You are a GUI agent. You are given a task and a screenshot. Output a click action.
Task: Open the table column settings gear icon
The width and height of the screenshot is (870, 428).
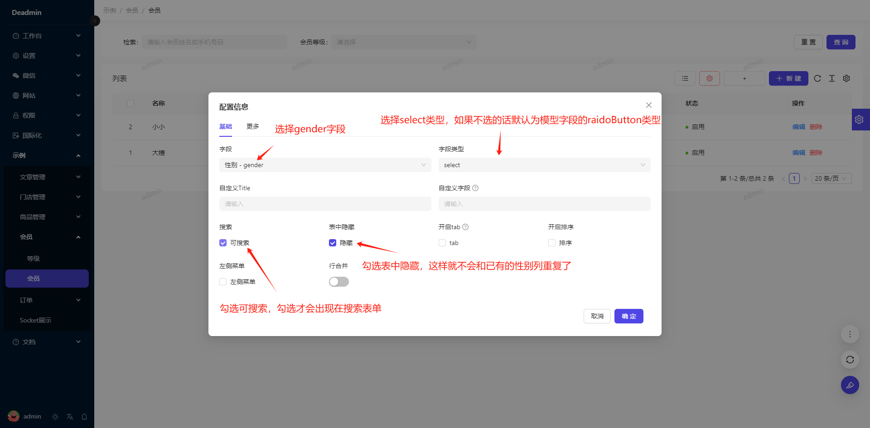[846, 78]
